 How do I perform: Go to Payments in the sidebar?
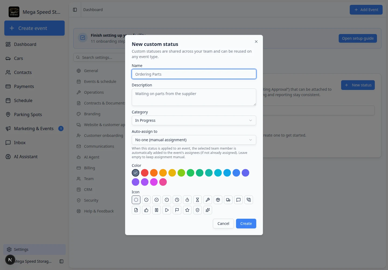[34, 86]
